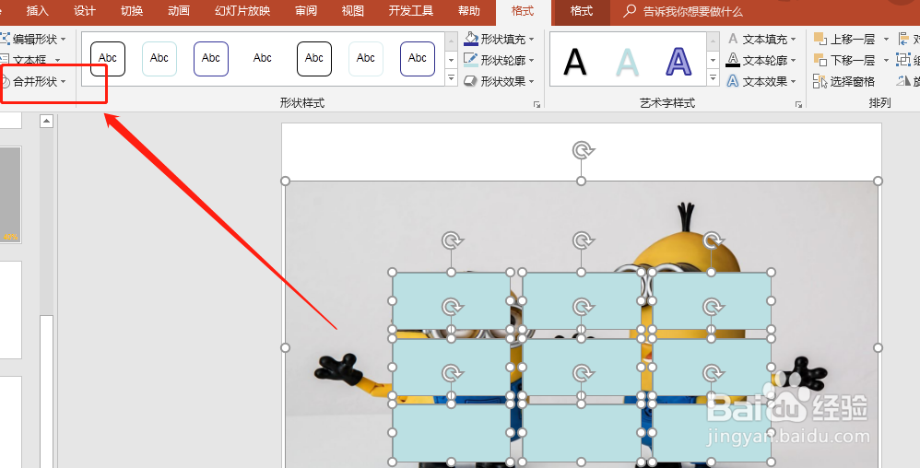
Task: Apply the first black-outline Abc shape style
Action: [108, 59]
